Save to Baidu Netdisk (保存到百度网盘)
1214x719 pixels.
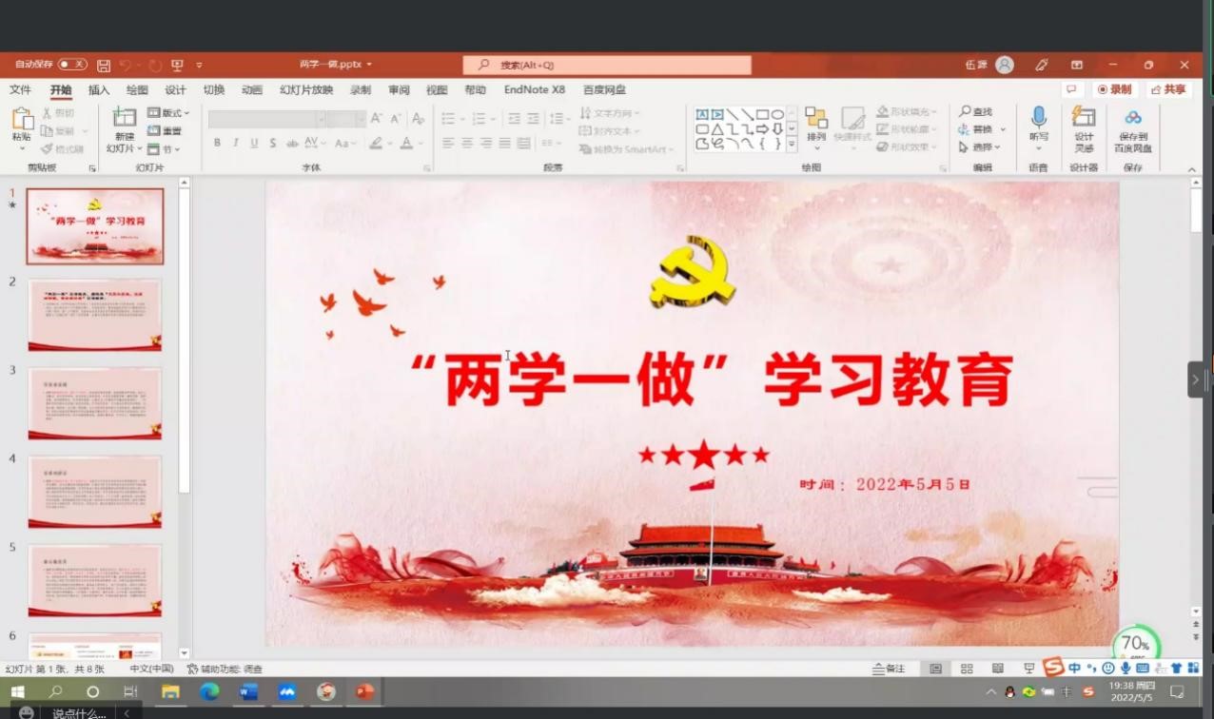point(1132,129)
